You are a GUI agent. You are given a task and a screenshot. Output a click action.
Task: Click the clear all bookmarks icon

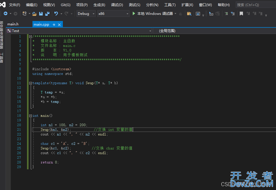point(261,13)
